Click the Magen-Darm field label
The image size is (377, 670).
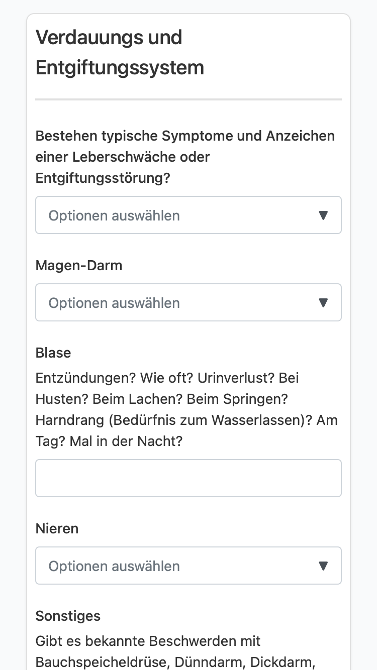coord(79,265)
